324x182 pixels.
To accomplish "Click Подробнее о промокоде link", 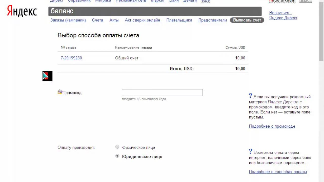I will 272,126.
